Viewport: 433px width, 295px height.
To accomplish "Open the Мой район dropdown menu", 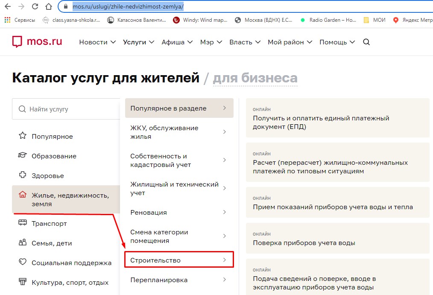I will (x=290, y=42).
